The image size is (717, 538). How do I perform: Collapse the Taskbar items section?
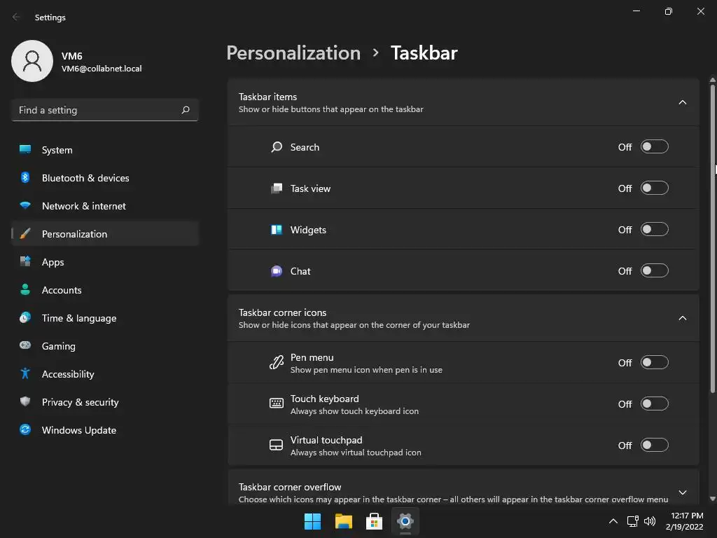[x=683, y=103]
